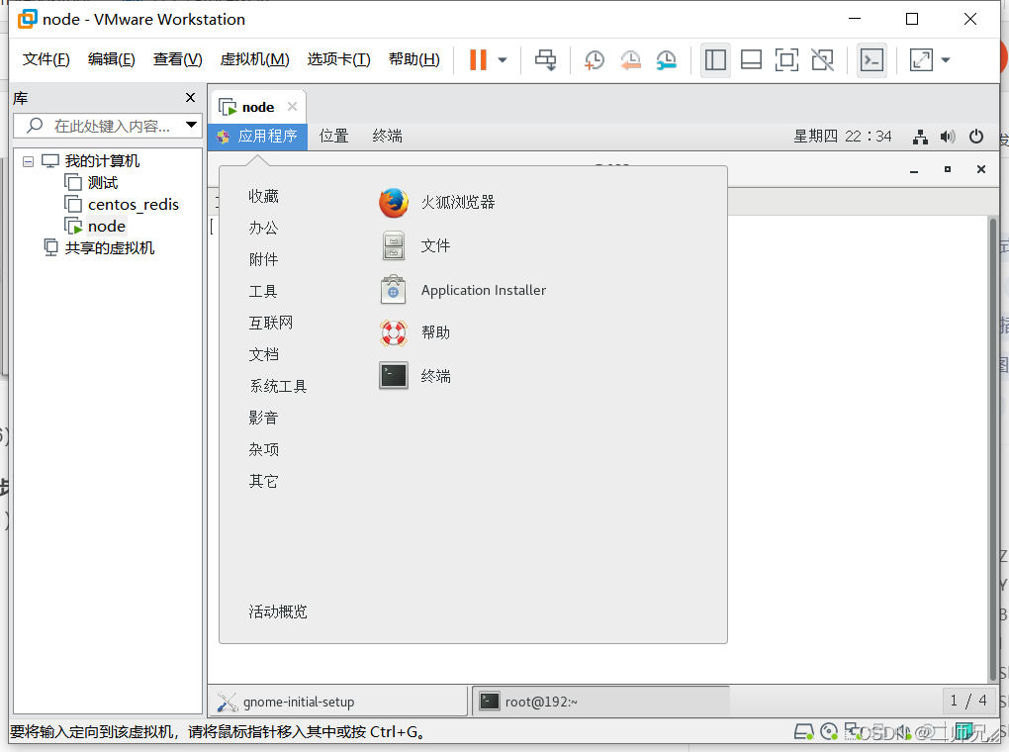Click gnome-initial-setup taskbar button
The height and width of the screenshot is (752, 1009).
coord(338,702)
